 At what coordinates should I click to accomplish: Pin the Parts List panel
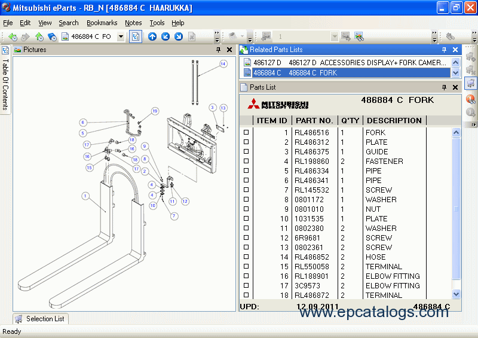(444, 87)
